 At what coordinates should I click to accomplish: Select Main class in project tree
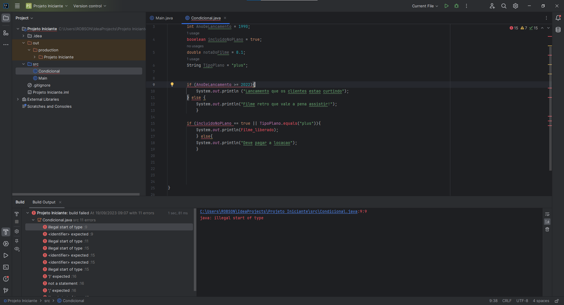43,78
